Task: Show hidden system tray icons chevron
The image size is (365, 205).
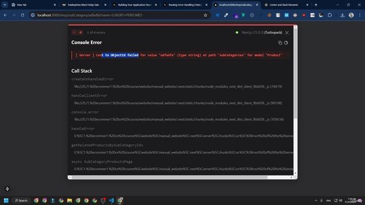Action: 316,200
